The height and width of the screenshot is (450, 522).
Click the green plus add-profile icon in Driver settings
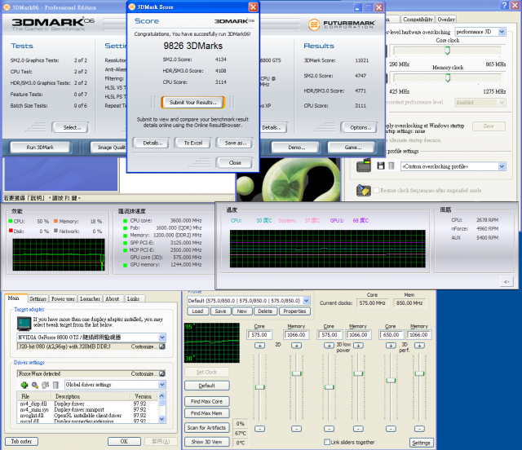(24, 385)
